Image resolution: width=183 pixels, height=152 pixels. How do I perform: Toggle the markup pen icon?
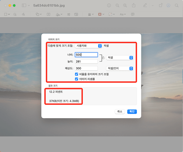145,5
